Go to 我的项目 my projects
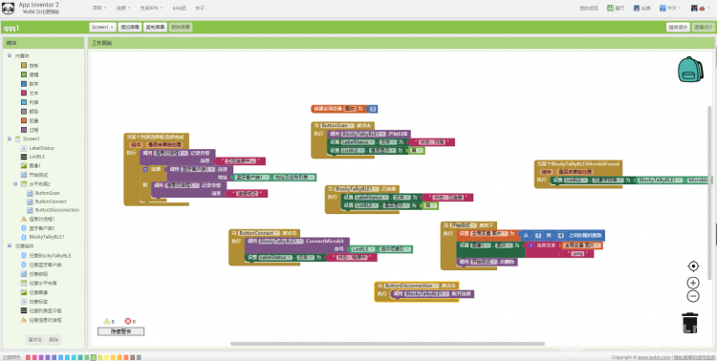The width and height of the screenshot is (717, 361). 589,9
